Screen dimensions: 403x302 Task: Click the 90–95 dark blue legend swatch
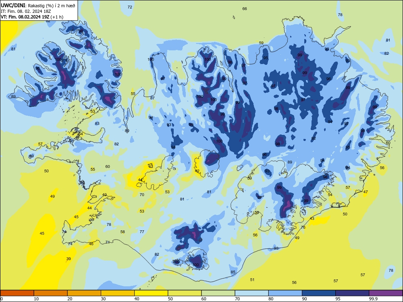319,293
